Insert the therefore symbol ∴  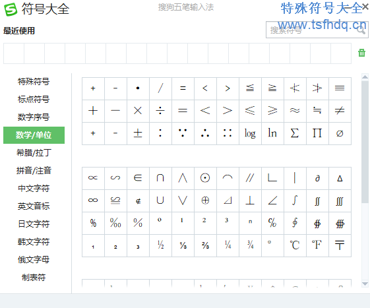pos(205,133)
